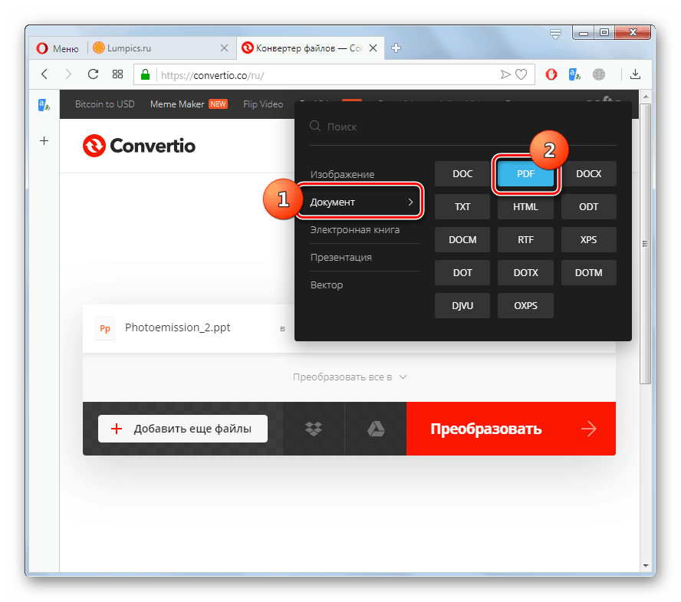This screenshot has width=681, height=602.
Task: Select PDF as the output format
Action: 525,173
